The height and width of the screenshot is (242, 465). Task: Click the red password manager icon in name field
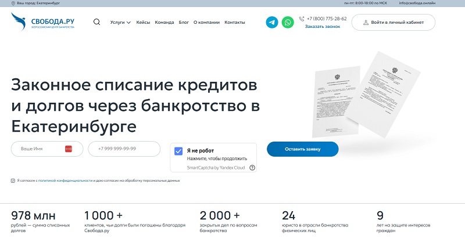69,149
